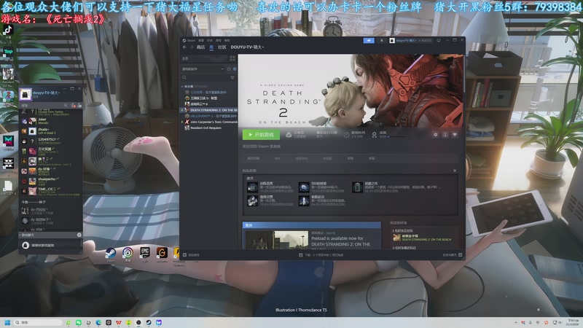The width and height of the screenshot is (583, 328).
Task: Open the Steam menu in title bar
Action: coord(189,40)
